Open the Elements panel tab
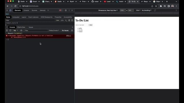Viewport: 184px width, 103px height. pos(18,10)
